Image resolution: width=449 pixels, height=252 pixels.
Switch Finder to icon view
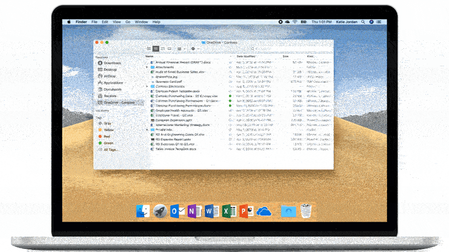tap(149, 49)
